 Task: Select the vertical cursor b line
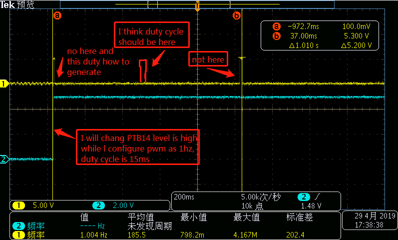point(242,100)
